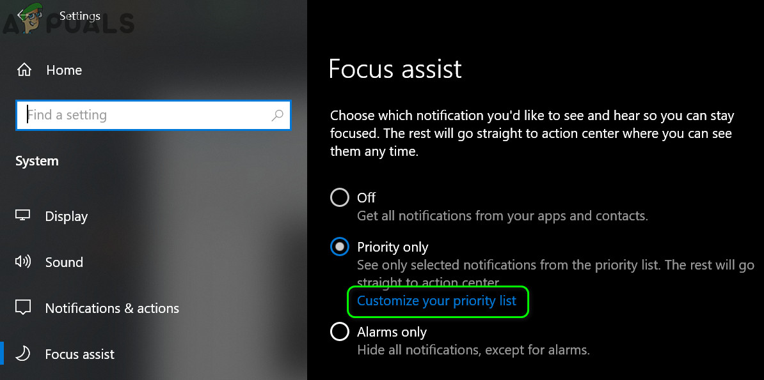Click the back arrow in Settings header
This screenshot has width=764, height=380.
pos(24,15)
